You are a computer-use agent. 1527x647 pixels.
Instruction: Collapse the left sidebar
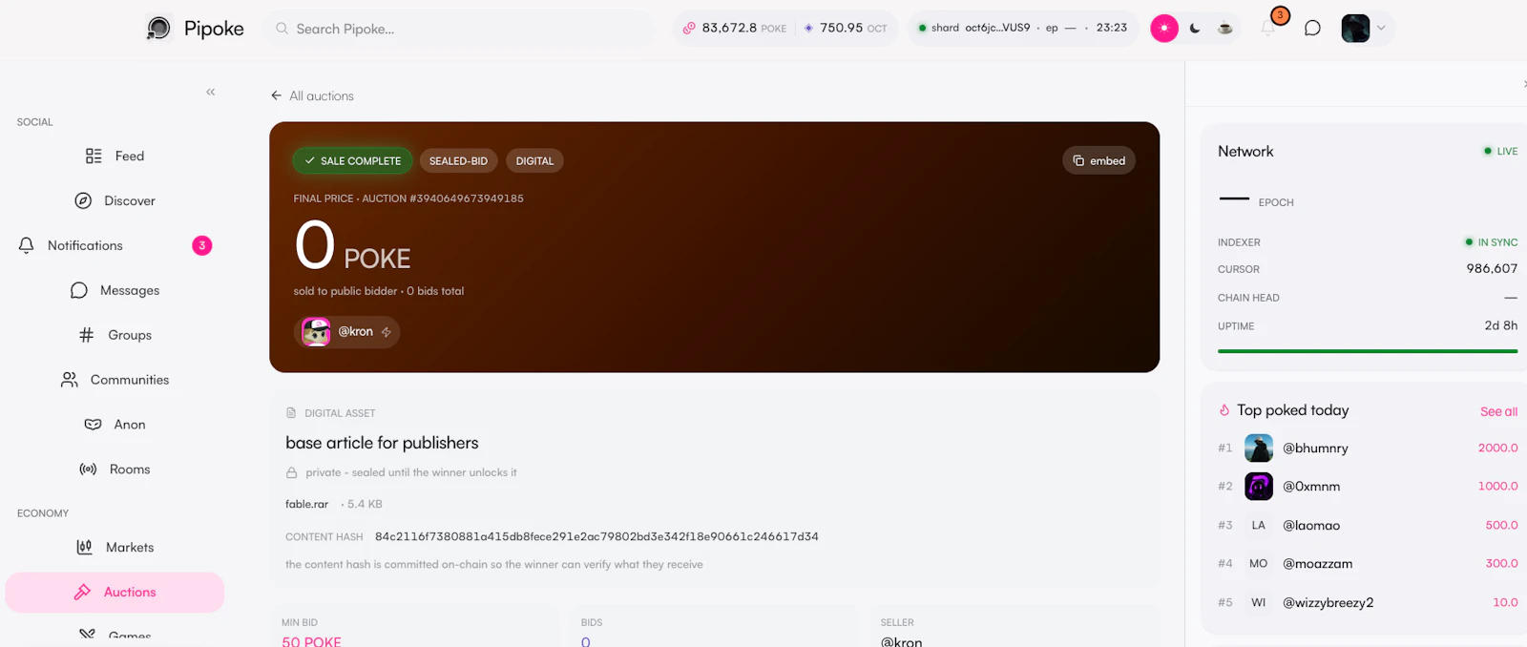(210, 92)
